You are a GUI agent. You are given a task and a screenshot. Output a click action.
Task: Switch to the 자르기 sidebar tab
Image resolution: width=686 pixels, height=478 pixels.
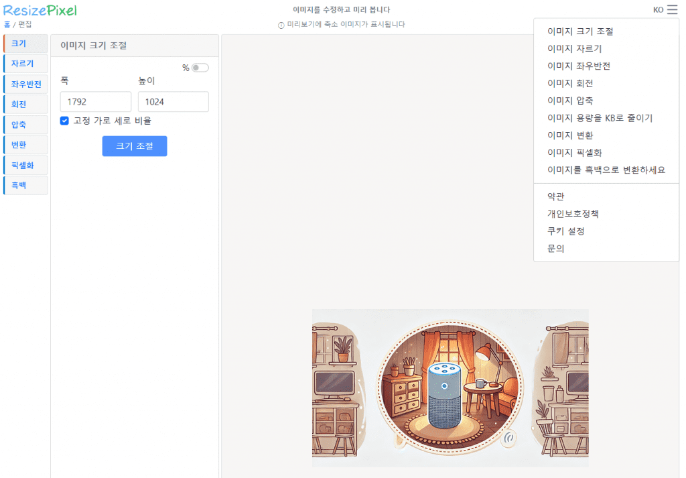(25, 64)
